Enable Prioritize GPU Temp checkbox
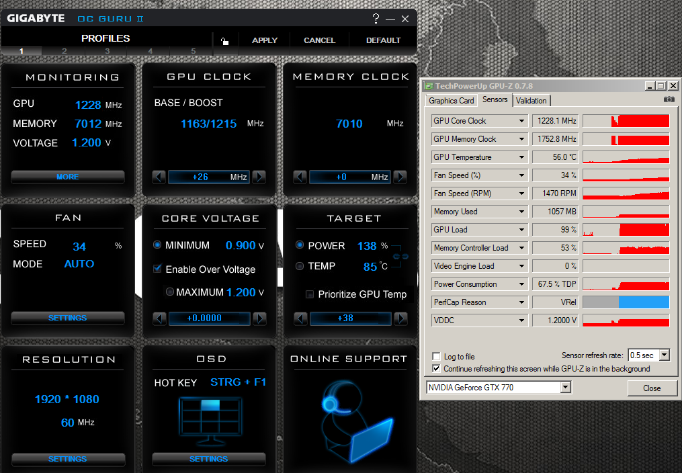The height and width of the screenshot is (473, 682). (310, 294)
